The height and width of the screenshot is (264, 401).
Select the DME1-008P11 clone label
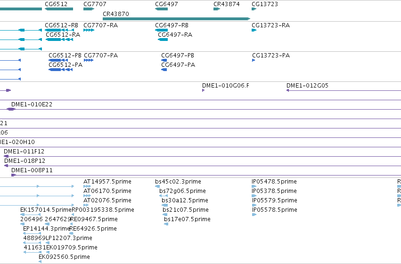(x=32, y=170)
